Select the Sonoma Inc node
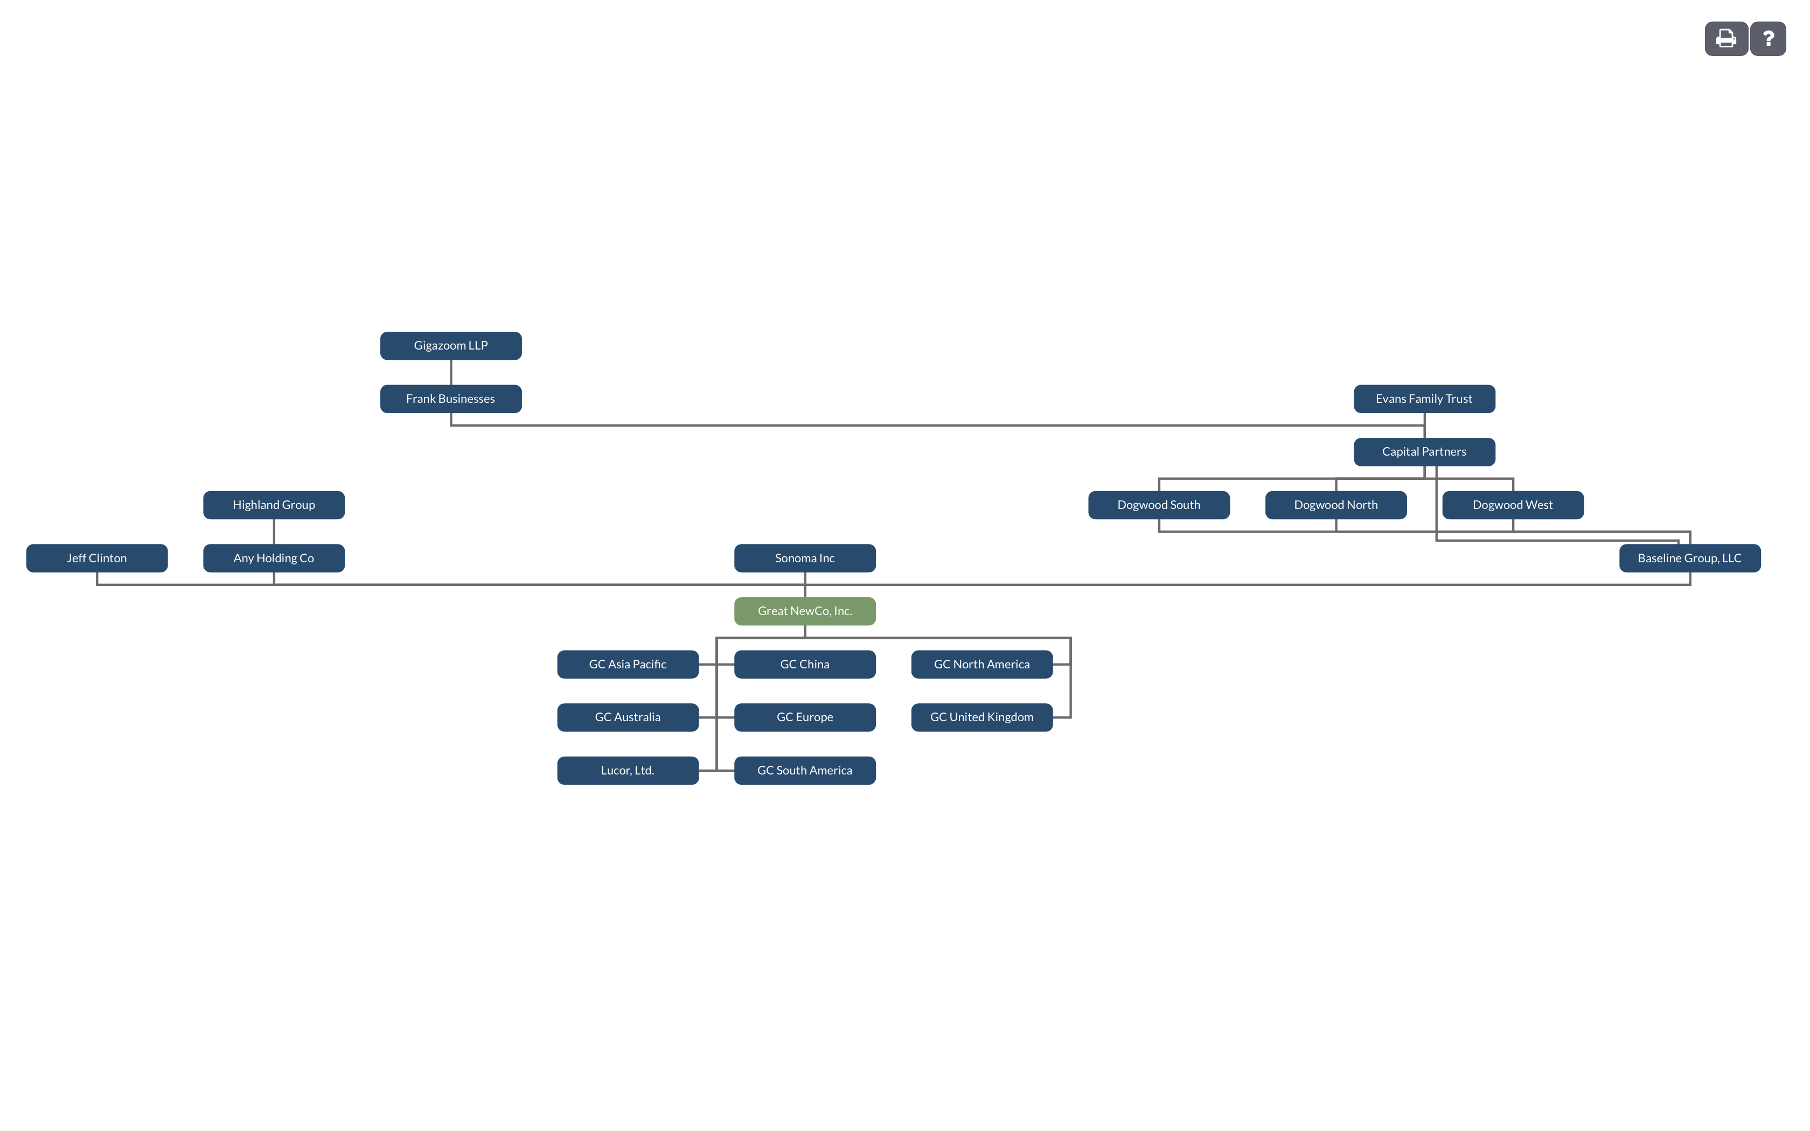Screen dimensions: 1810x1131 tap(804, 557)
